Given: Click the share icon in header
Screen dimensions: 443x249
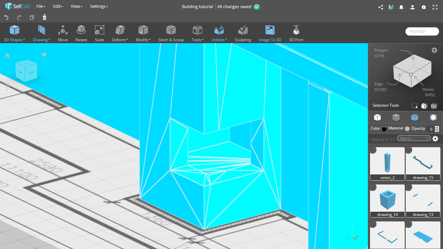Looking at the screenshot, I should (381, 7).
